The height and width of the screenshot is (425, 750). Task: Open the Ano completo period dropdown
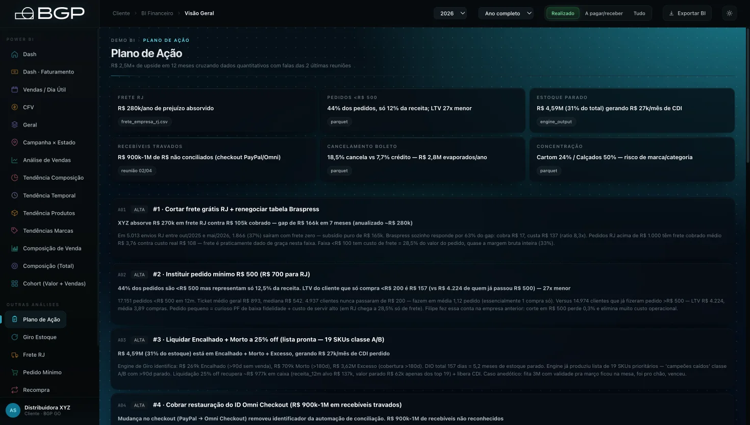(x=506, y=13)
